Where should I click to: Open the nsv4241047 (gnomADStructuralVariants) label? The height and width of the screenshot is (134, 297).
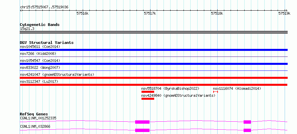tap(57, 74)
